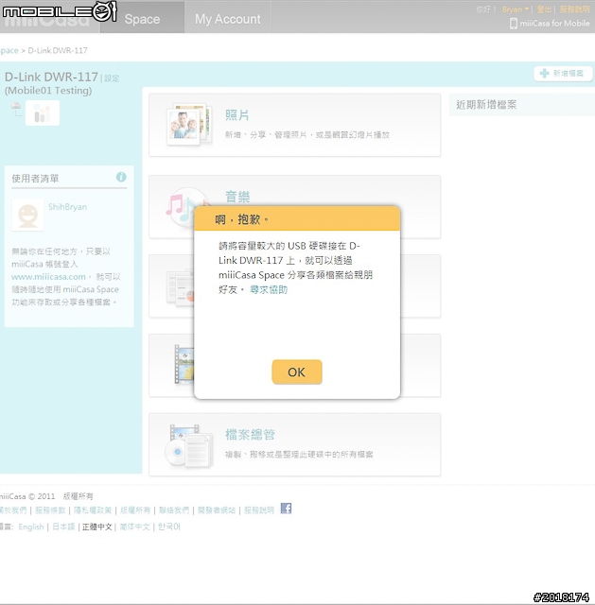Screen dimensions: 595x605
Task: Click the ShihBryan avatar icon
Action: pos(27,215)
